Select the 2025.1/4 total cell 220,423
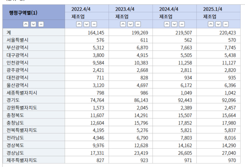This screenshot has width=245, height=167. [227, 33]
